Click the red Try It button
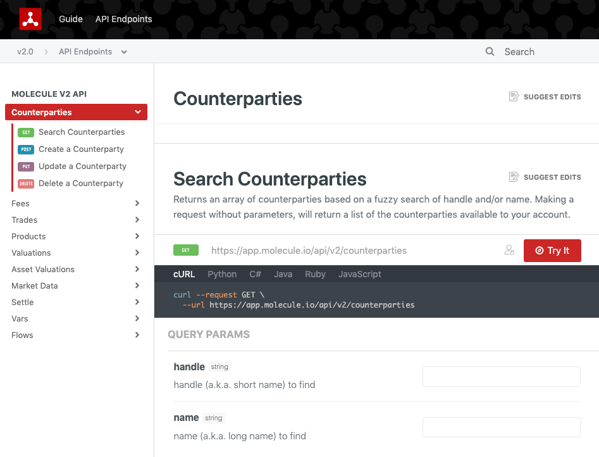This screenshot has width=599, height=457. pos(552,251)
